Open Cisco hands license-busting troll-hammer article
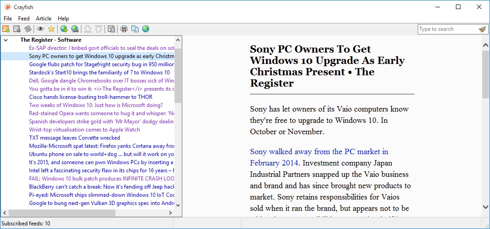This screenshot has height=229, width=490. click(90, 97)
